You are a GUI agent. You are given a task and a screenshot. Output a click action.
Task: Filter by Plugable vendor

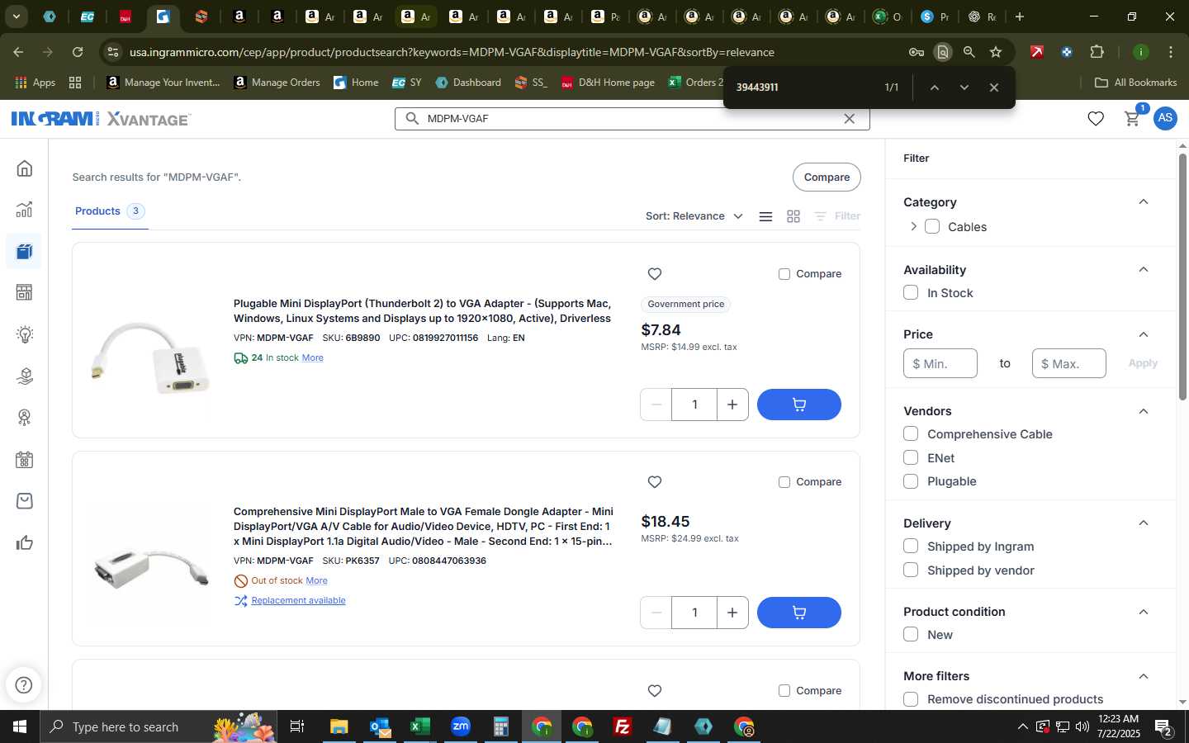pos(911,481)
